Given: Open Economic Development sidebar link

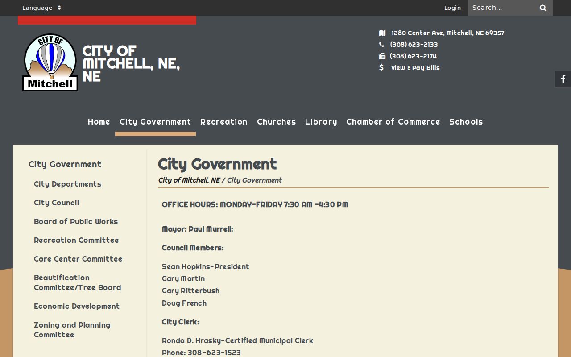Looking at the screenshot, I should tap(77, 306).
